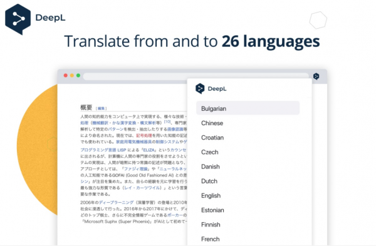
Task: Click the [10] footnote reference link
Action: click(167, 121)
